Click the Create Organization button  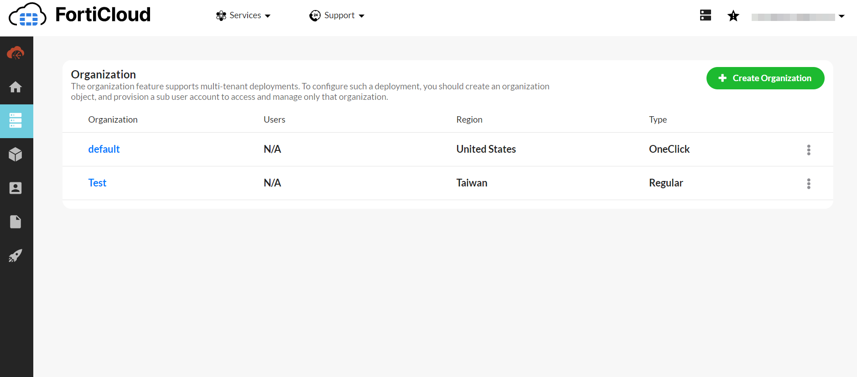(765, 78)
